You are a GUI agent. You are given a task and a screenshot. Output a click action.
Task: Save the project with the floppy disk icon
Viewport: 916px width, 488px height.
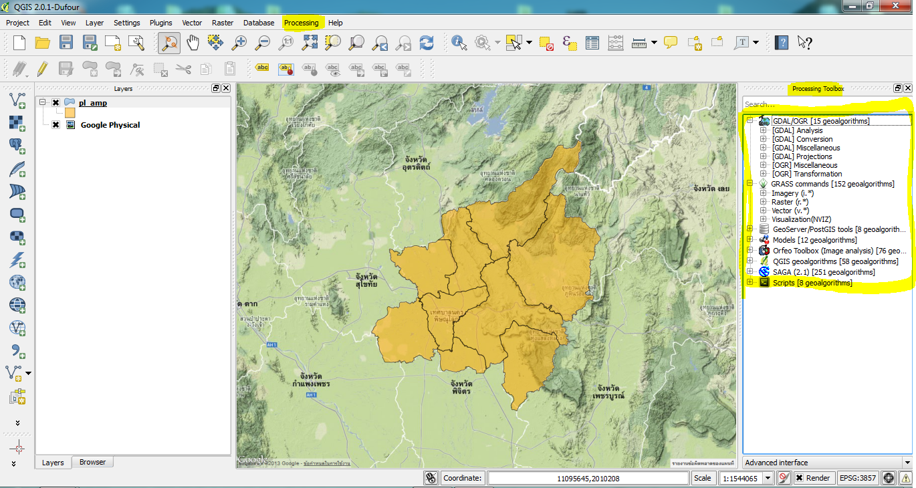pos(66,43)
